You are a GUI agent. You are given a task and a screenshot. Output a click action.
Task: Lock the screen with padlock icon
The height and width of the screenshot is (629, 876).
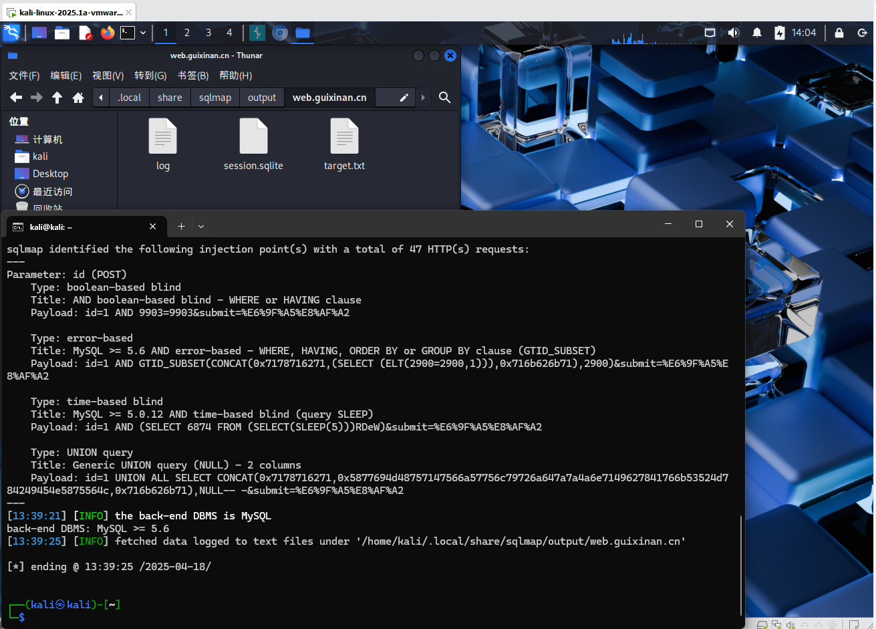(x=839, y=33)
